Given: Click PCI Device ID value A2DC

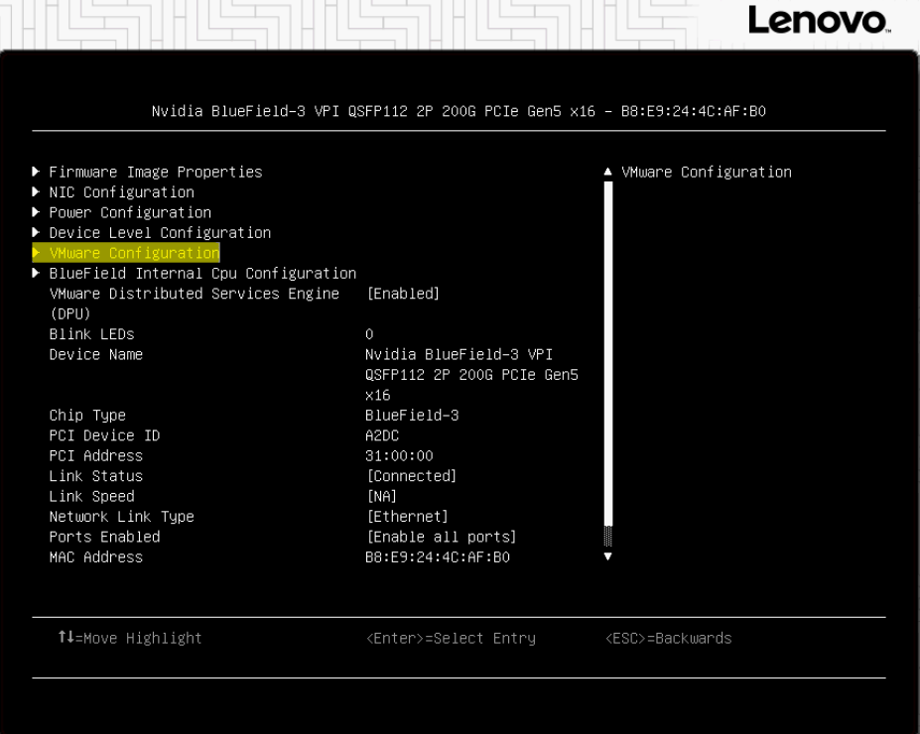Looking at the screenshot, I should [382, 435].
